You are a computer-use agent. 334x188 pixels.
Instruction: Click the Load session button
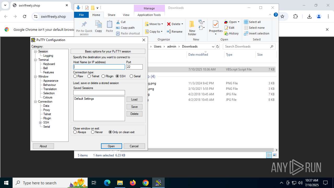click(134, 99)
